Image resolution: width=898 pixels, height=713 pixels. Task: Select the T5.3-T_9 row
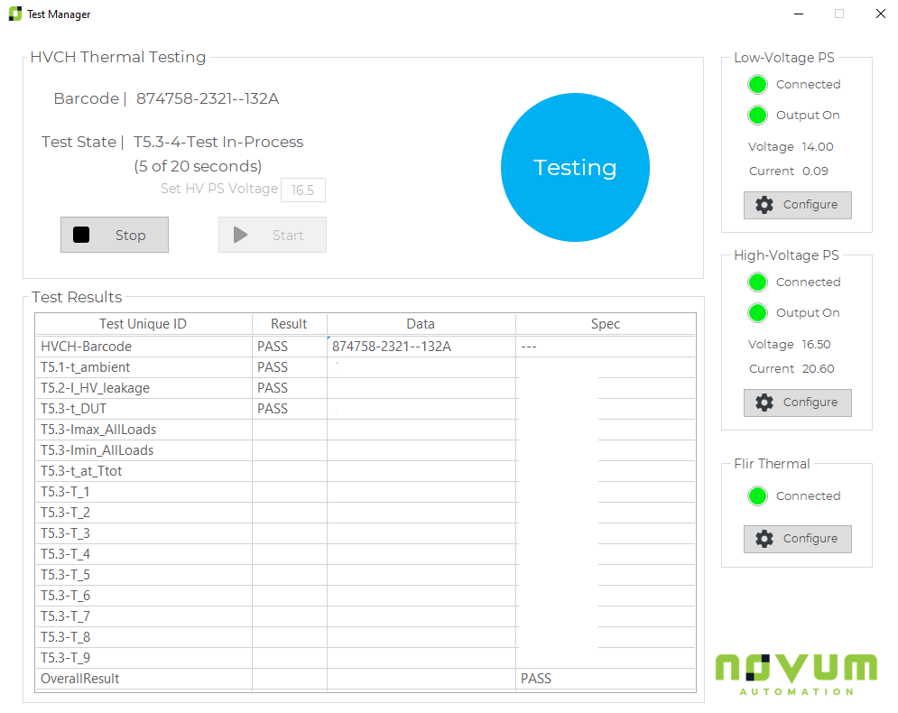coord(366,658)
